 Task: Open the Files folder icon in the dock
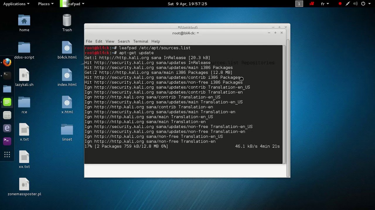click(x=7, y=89)
